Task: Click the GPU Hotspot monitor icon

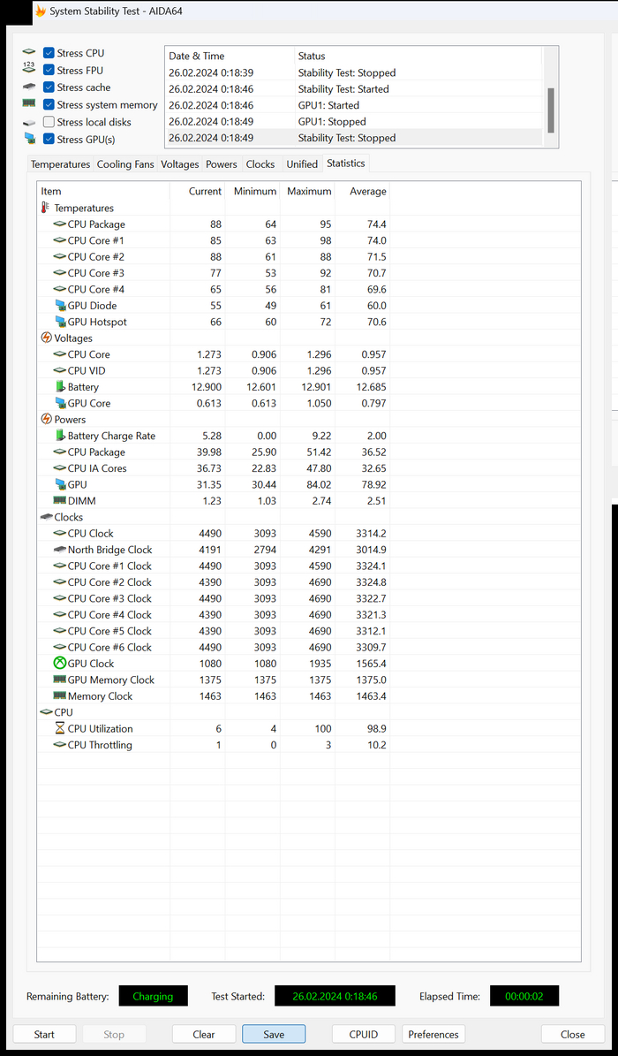Action: pyautogui.click(x=61, y=322)
